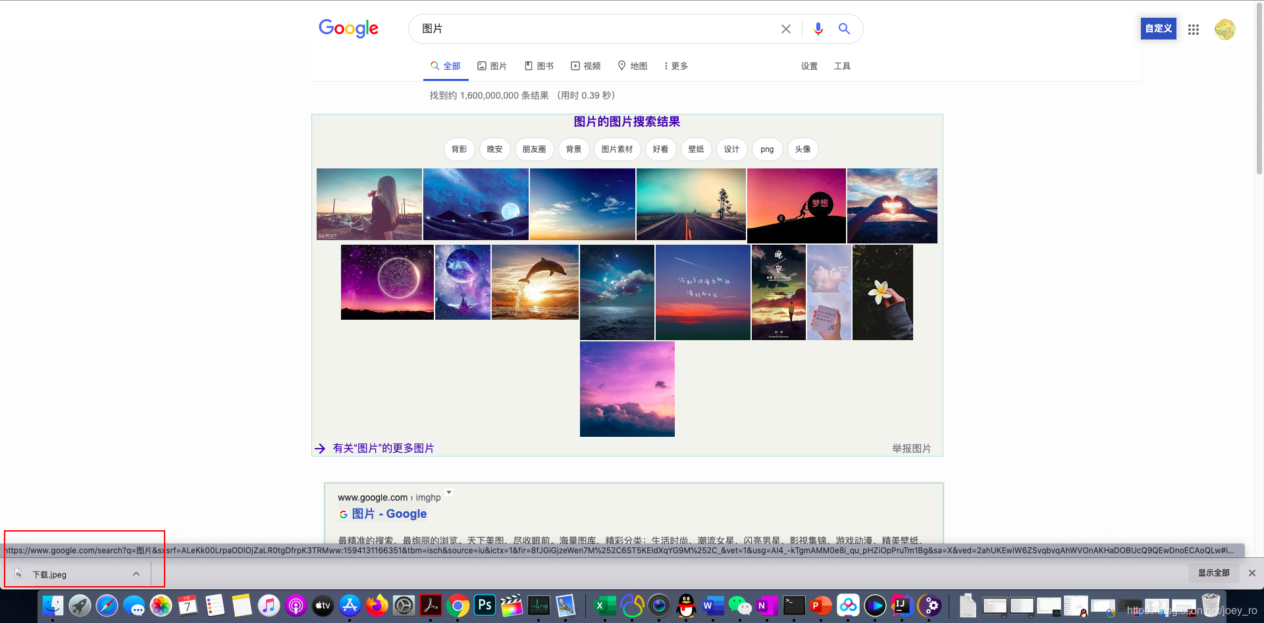1264x623 pixels.
Task: Expand the arrow beside www.google.com › imghp
Action: (x=449, y=492)
